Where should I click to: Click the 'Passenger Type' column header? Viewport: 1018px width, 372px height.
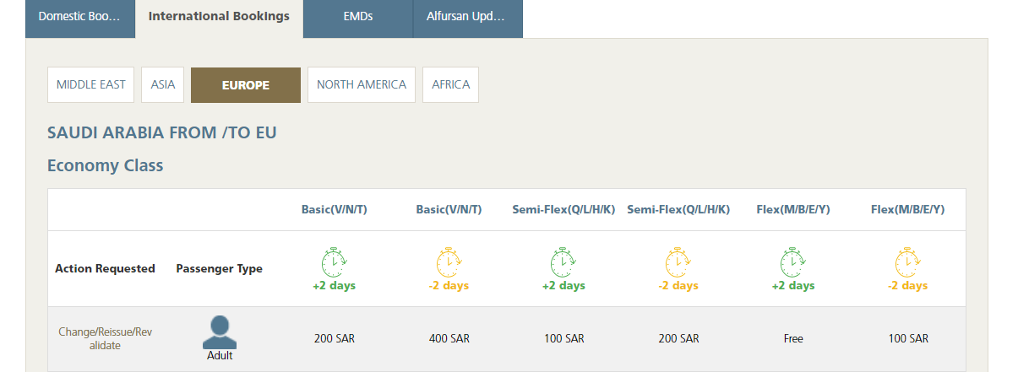(x=220, y=268)
